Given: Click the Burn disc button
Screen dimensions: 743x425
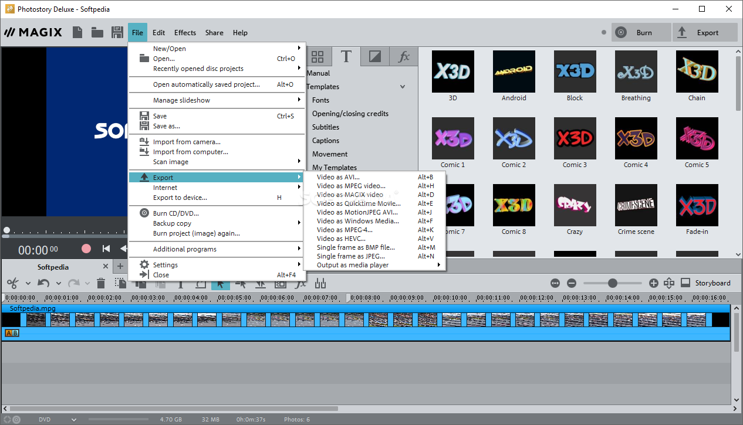Looking at the screenshot, I should pyautogui.click(x=641, y=33).
